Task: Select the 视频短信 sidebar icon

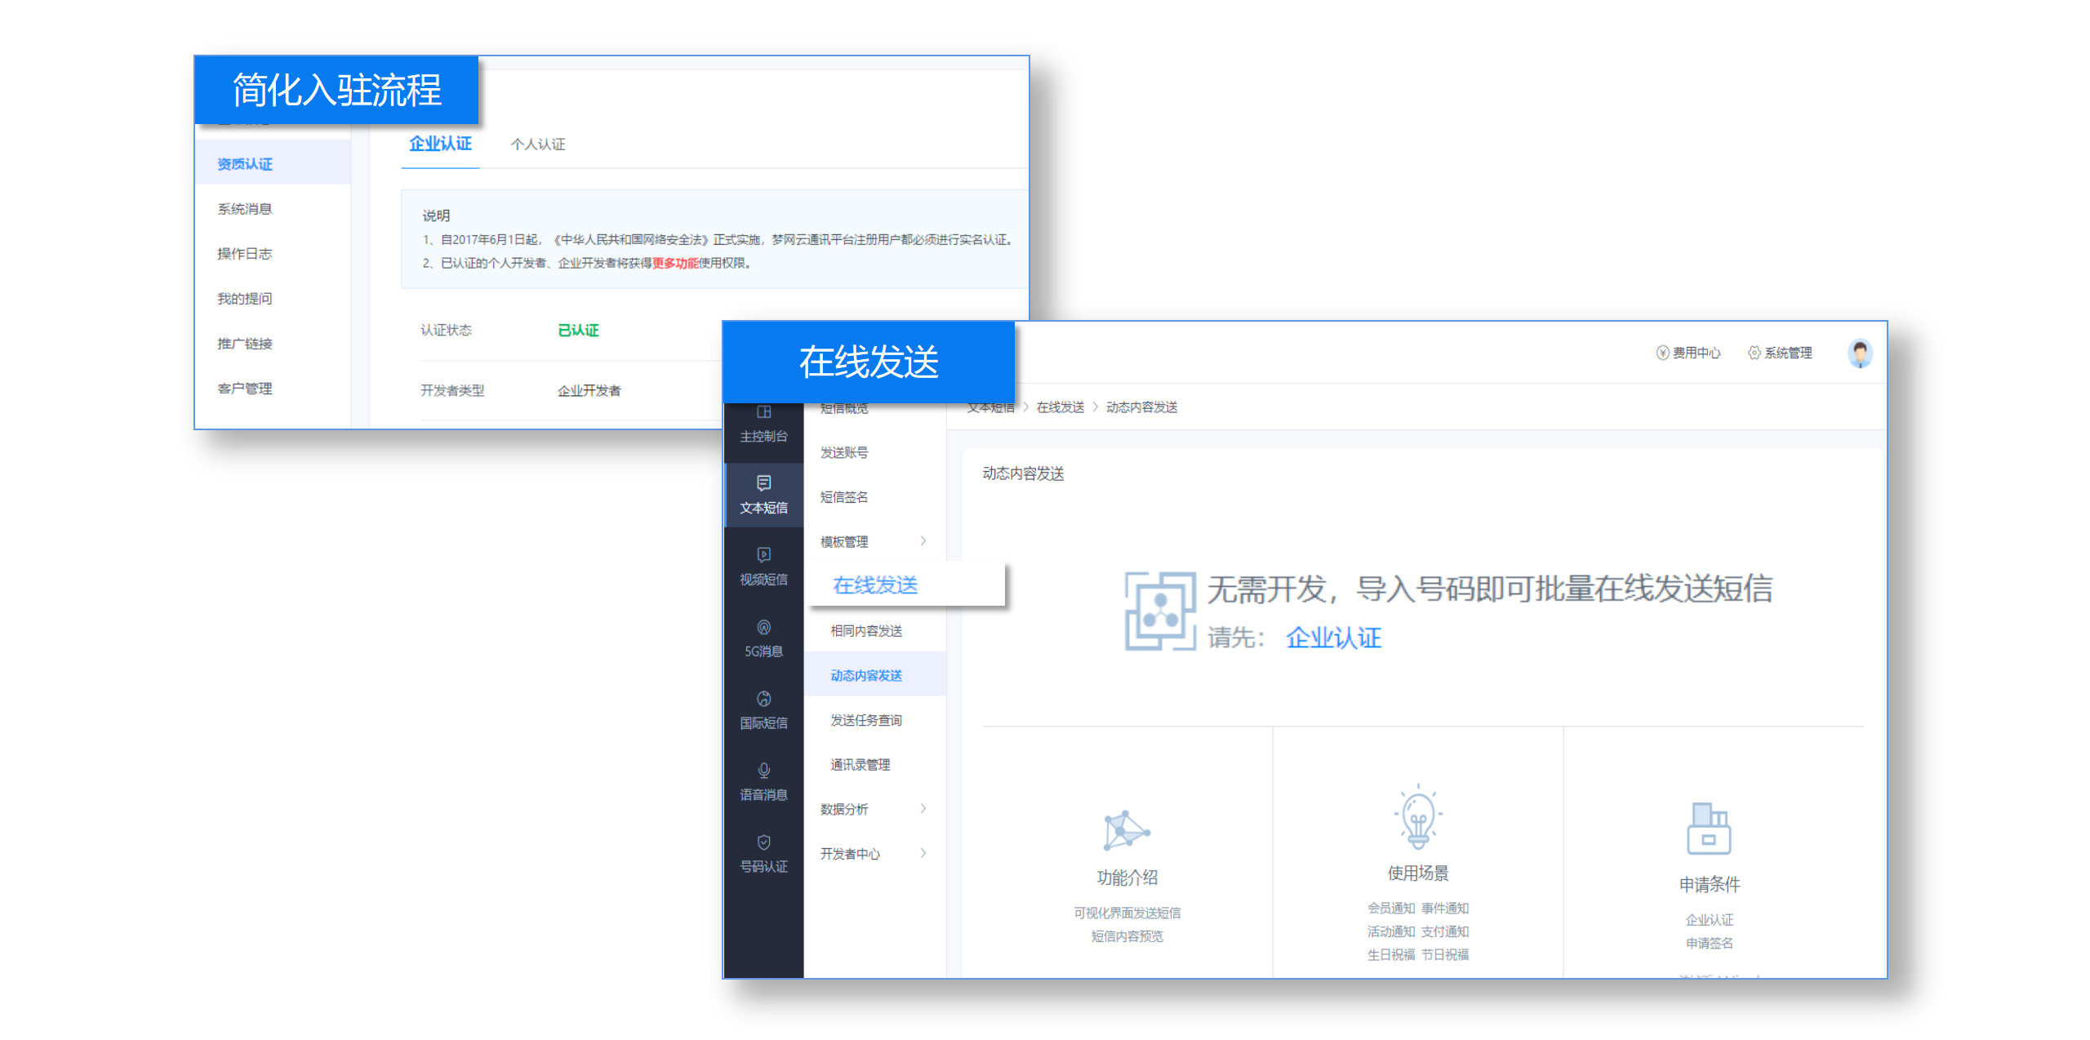Action: tap(763, 555)
